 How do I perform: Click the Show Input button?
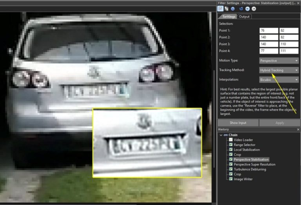[x=238, y=123]
